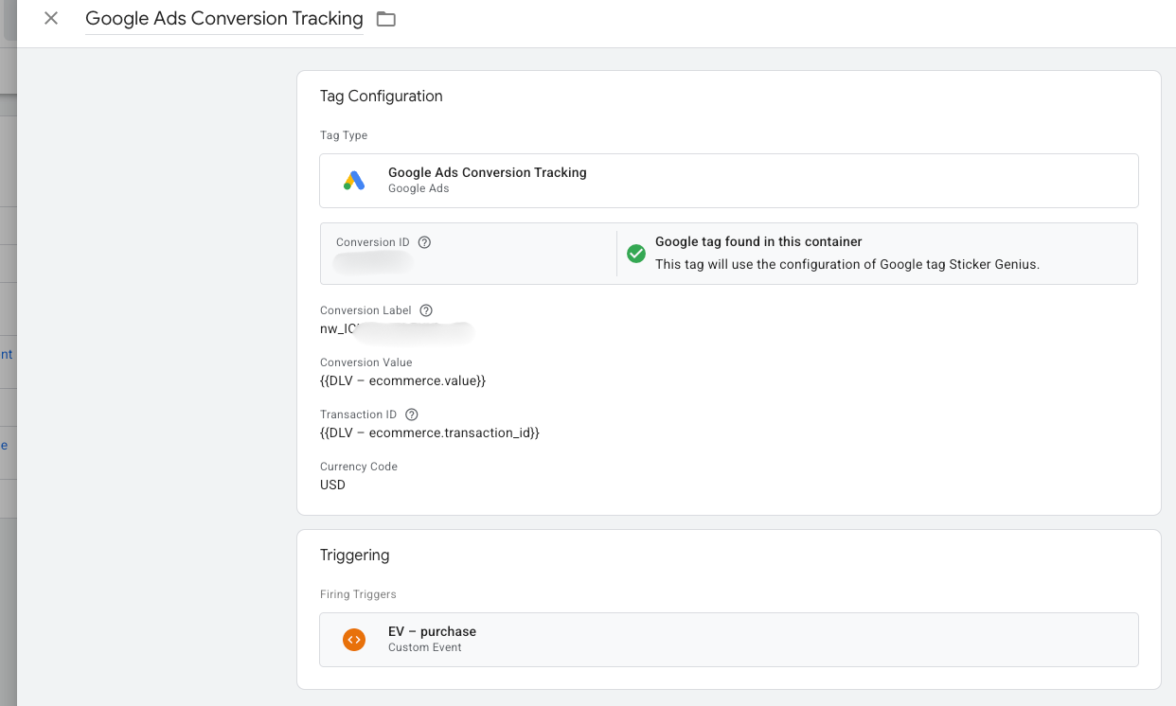Click the green checkmark status icon
The image size is (1176, 706).
tap(636, 253)
